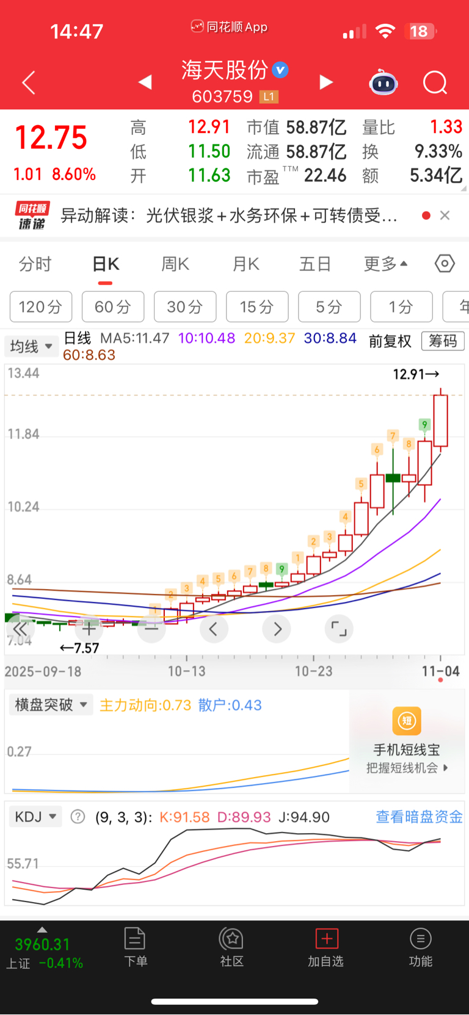The height and width of the screenshot is (1015, 469).
Task: Open the 功能 functions menu icon
Action: pyautogui.click(x=420, y=939)
